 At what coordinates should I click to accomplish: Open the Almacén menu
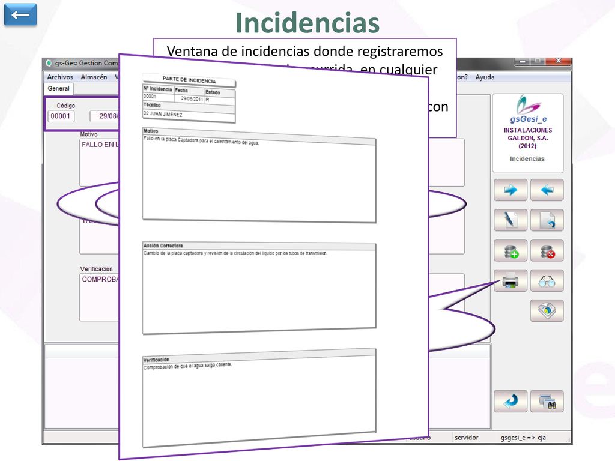pos(94,77)
